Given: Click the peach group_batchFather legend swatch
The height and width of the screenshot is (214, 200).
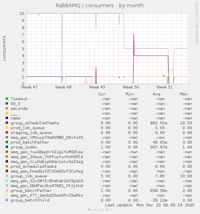Looking at the screenshot, I should [x=7, y=190].
